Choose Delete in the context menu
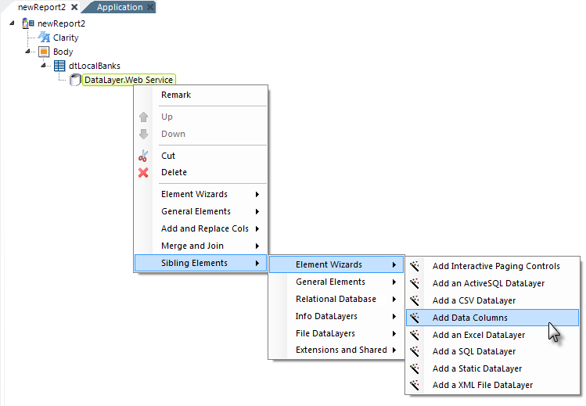 pyautogui.click(x=201, y=172)
